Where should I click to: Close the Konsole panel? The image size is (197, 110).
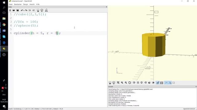point(196,86)
